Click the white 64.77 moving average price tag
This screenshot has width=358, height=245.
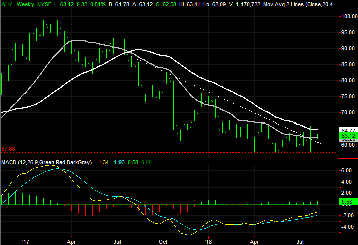tap(348, 130)
